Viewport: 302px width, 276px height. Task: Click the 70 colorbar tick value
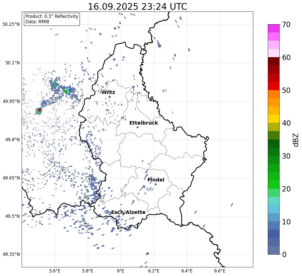point(286,25)
